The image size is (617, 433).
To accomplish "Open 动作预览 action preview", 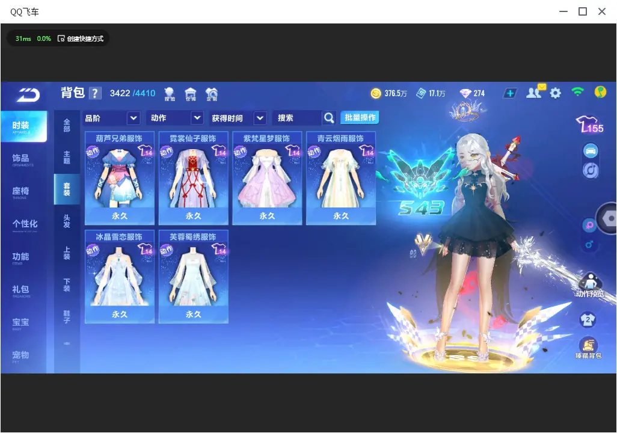I will pos(589,286).
